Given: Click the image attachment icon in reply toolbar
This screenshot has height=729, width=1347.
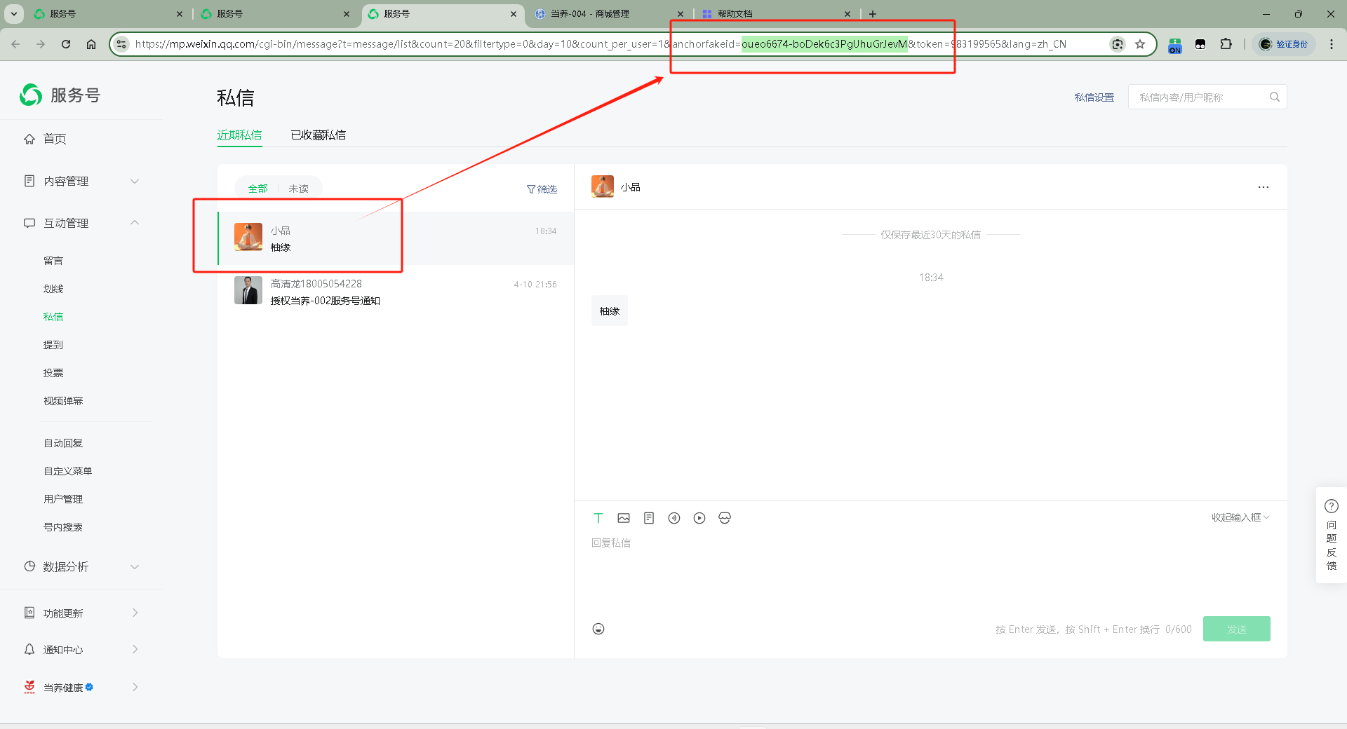Looking at the screenshot, I should pos(624,518).
